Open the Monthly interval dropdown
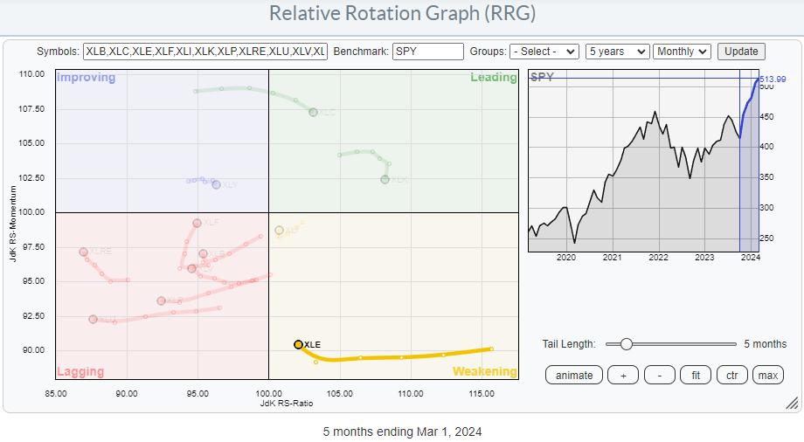Image resolution: width=804 pixels, height=442 pixels. coord(683,52)
